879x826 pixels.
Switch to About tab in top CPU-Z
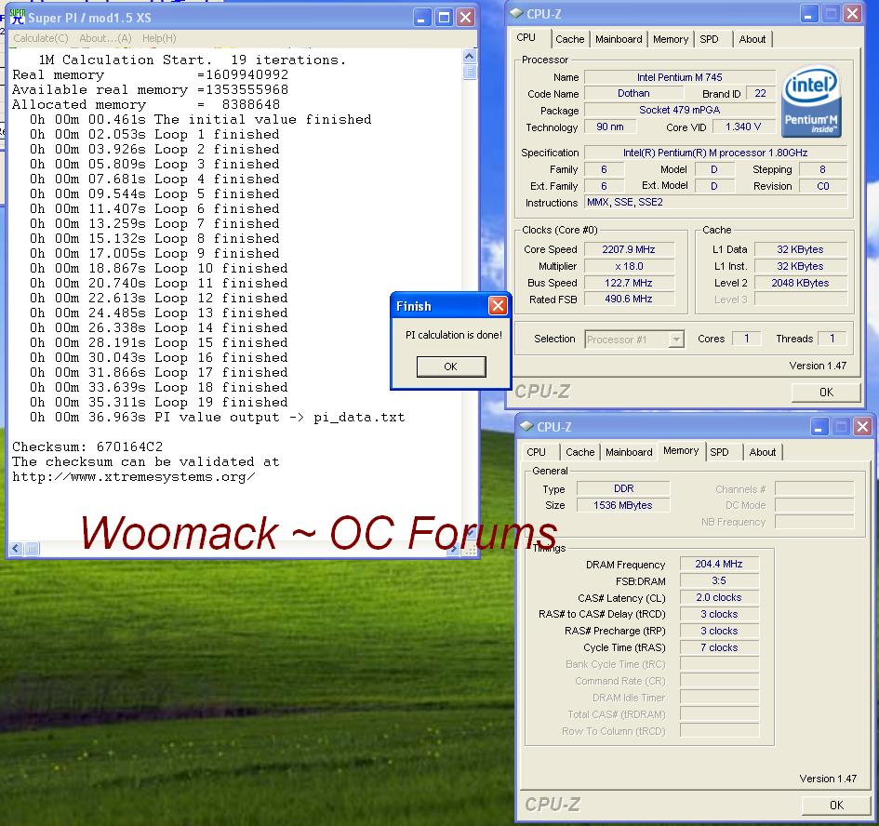tap(752, 39)
